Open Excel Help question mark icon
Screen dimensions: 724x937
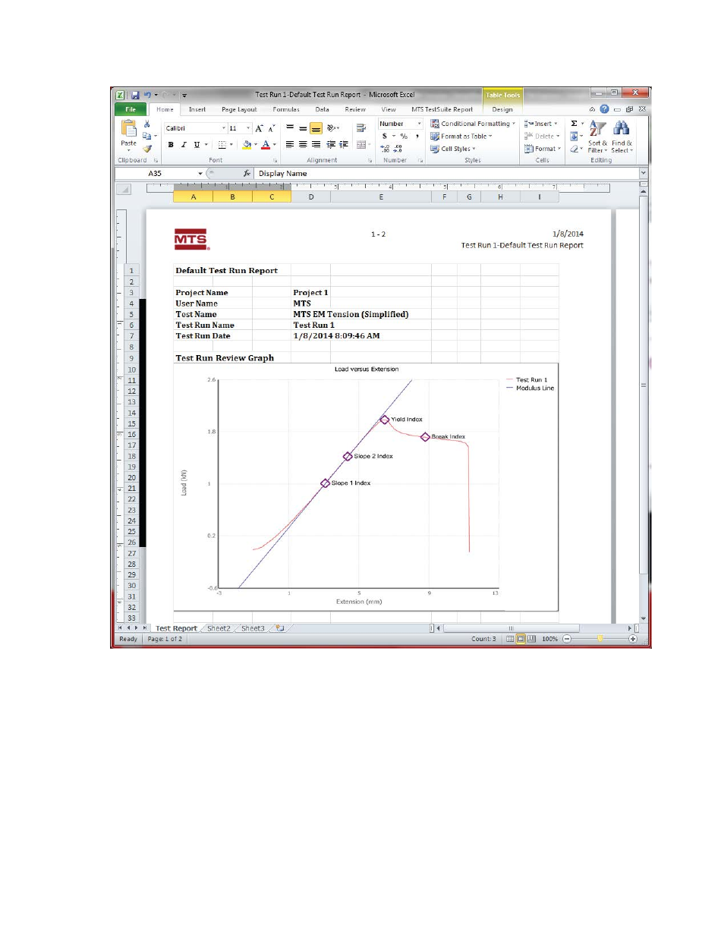604,109
